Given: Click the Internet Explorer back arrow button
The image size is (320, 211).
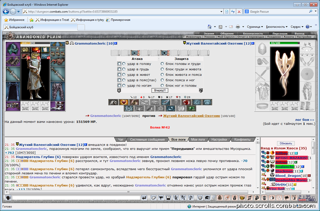Looking at the screenshot, I should coord(6,12).
